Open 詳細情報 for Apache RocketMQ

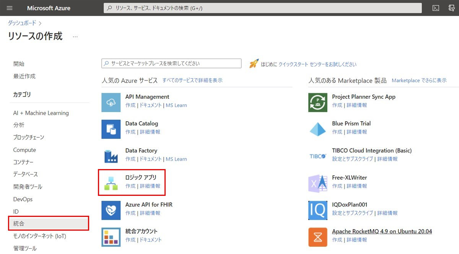[357, 239]
